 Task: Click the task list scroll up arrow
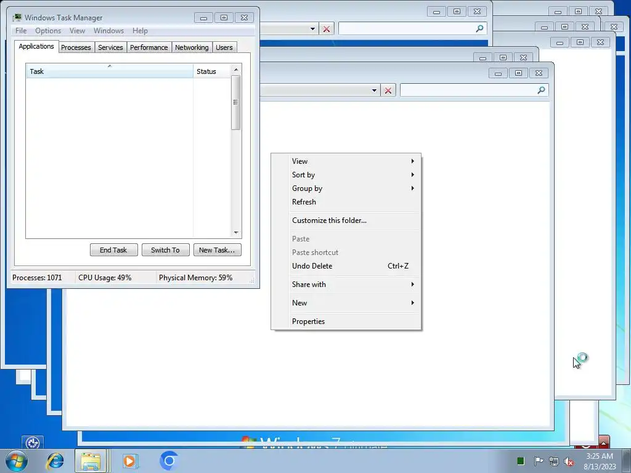coord(236,70)
